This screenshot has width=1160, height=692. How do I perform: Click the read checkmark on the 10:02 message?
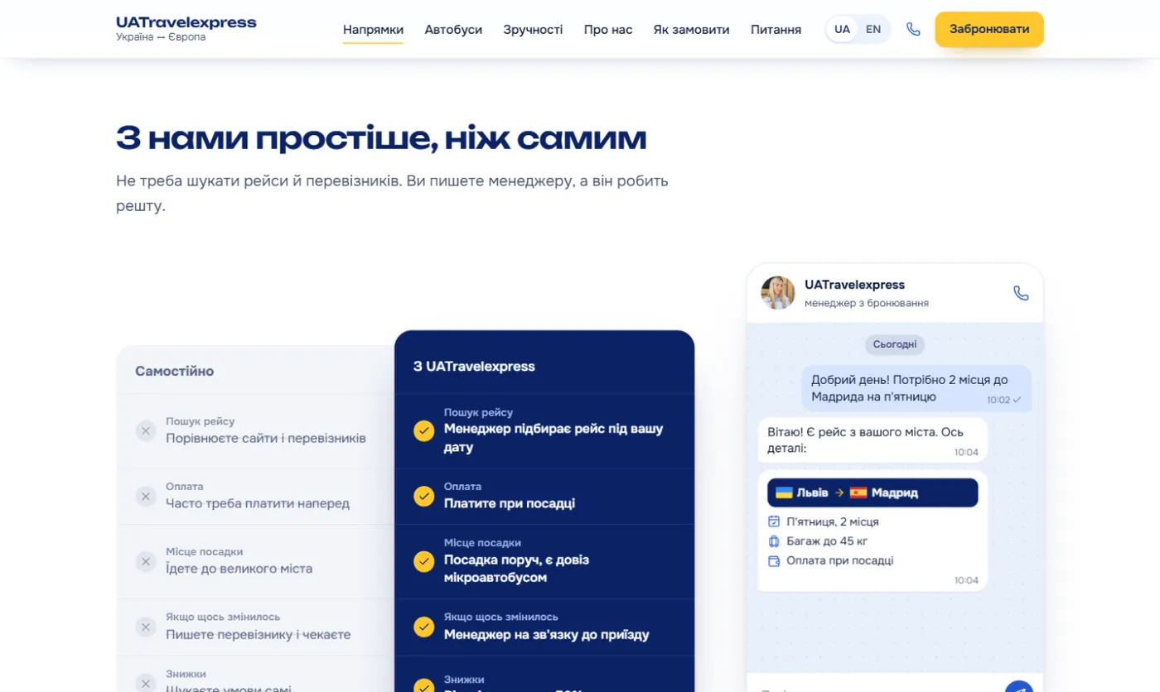pyautogui.click(x=1017, y=400)
